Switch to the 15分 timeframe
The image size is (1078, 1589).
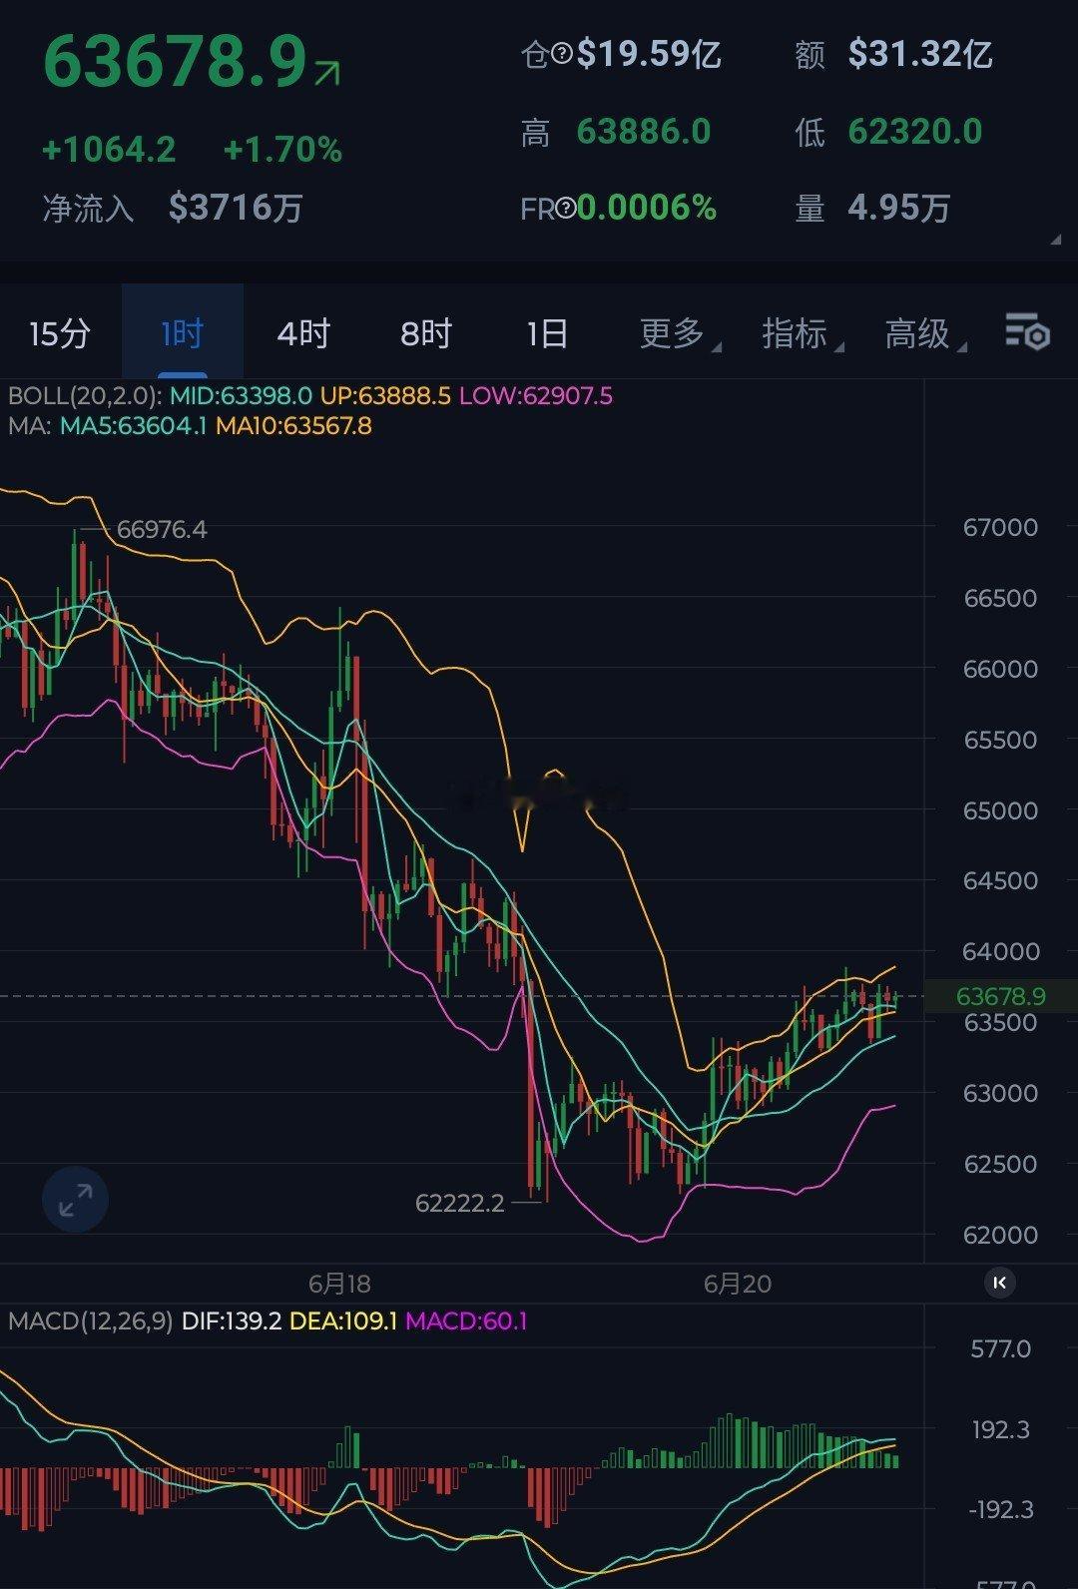(60, 333)
